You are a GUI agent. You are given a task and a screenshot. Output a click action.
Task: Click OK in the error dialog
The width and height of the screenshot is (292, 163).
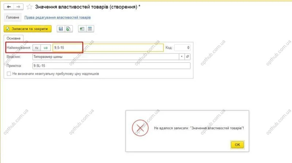(x=237, y=144)
